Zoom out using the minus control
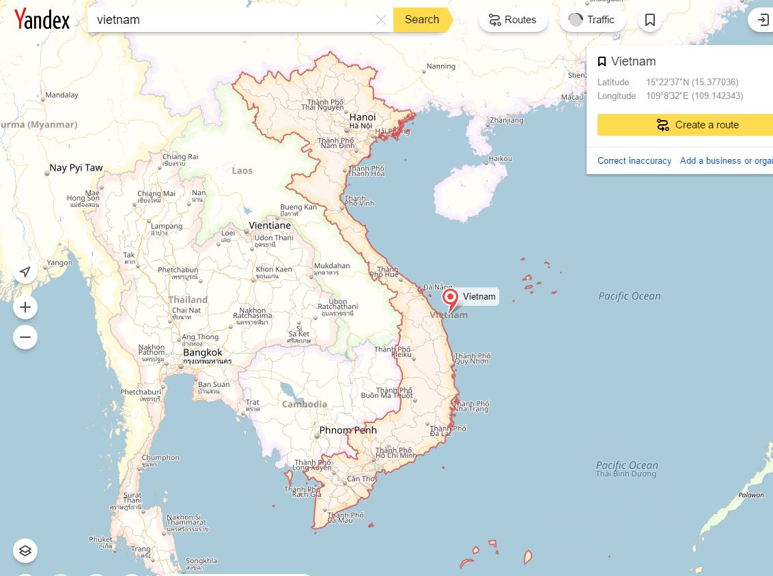Image resolution: width=773 pixels, height=576 pixels. click(x=25, y=336)
